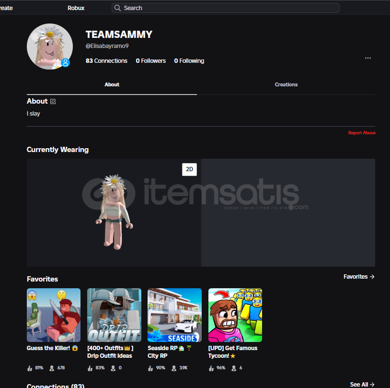
Task: Click Guess the Killer player count icon
Action: (x=52, y=368)
